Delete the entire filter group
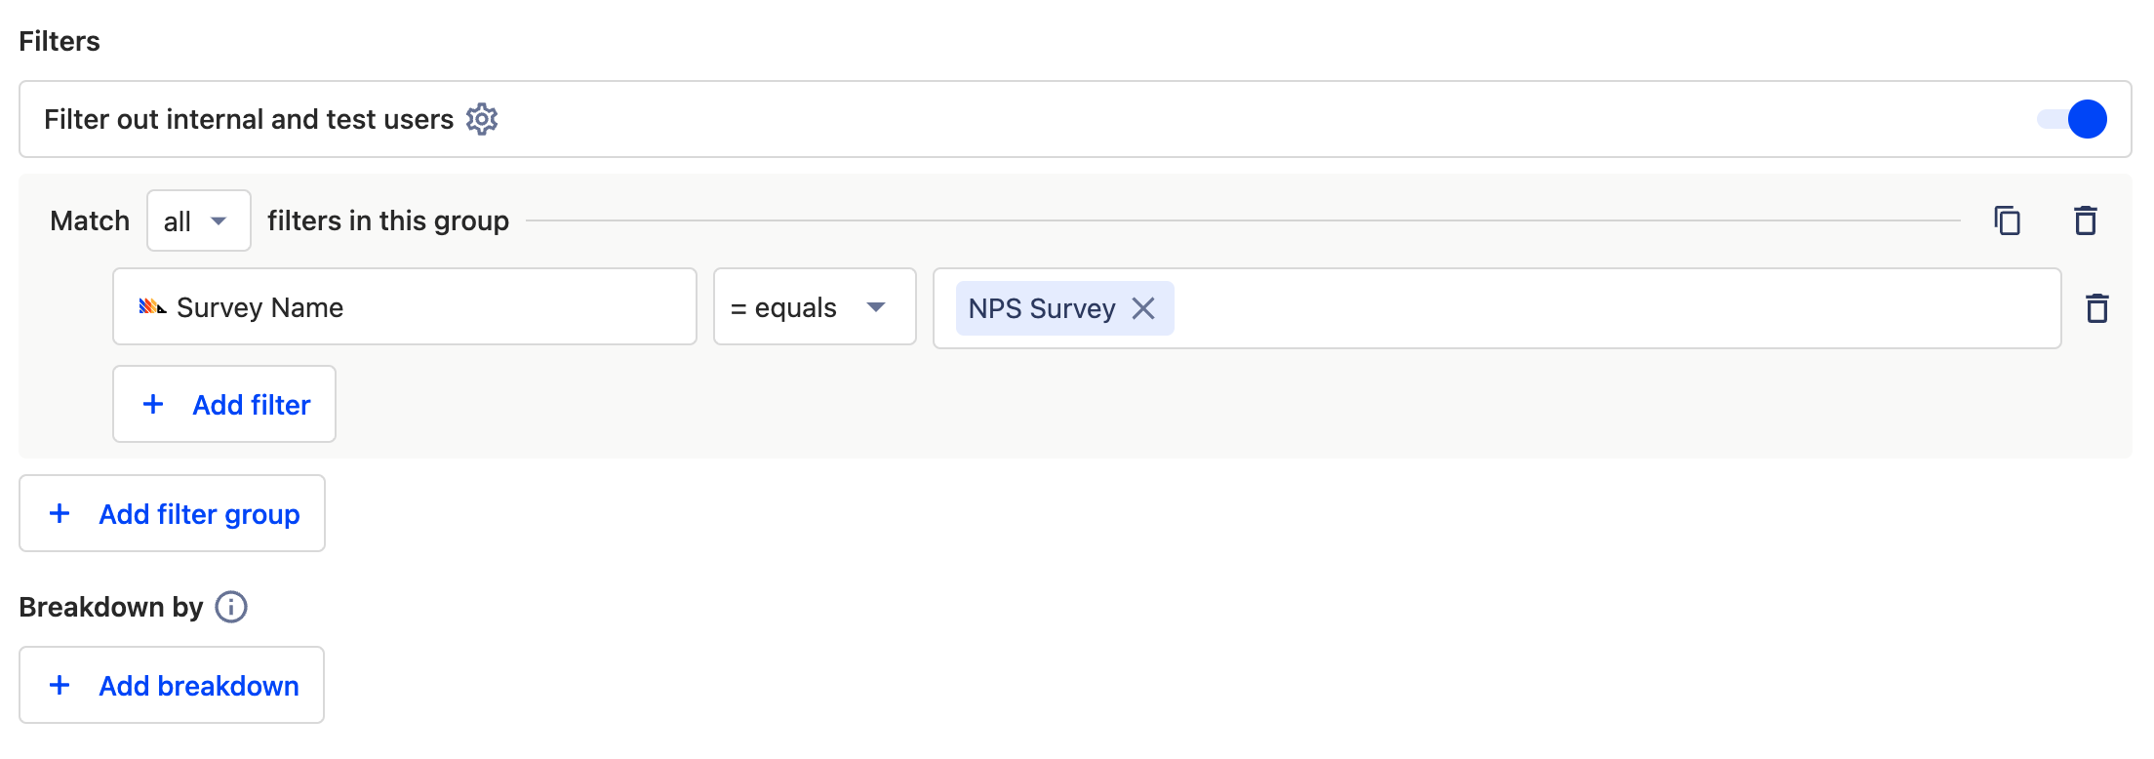The width and height of the screenshot is (2154, 759). 2085,221
